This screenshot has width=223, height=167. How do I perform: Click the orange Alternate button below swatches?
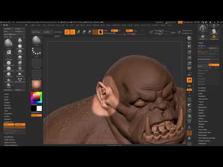(36, 116)
